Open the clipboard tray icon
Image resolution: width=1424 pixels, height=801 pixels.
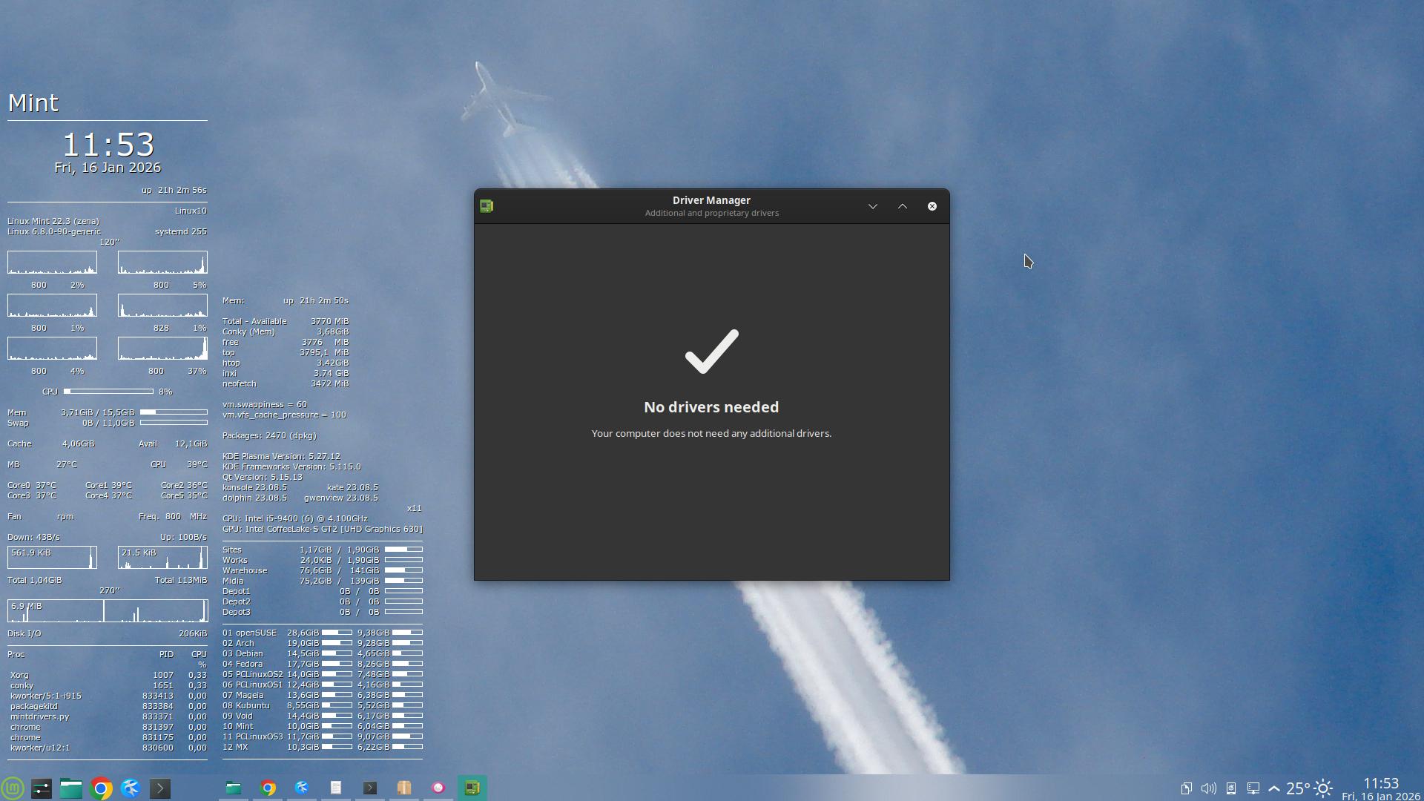tap(1186, 788)
